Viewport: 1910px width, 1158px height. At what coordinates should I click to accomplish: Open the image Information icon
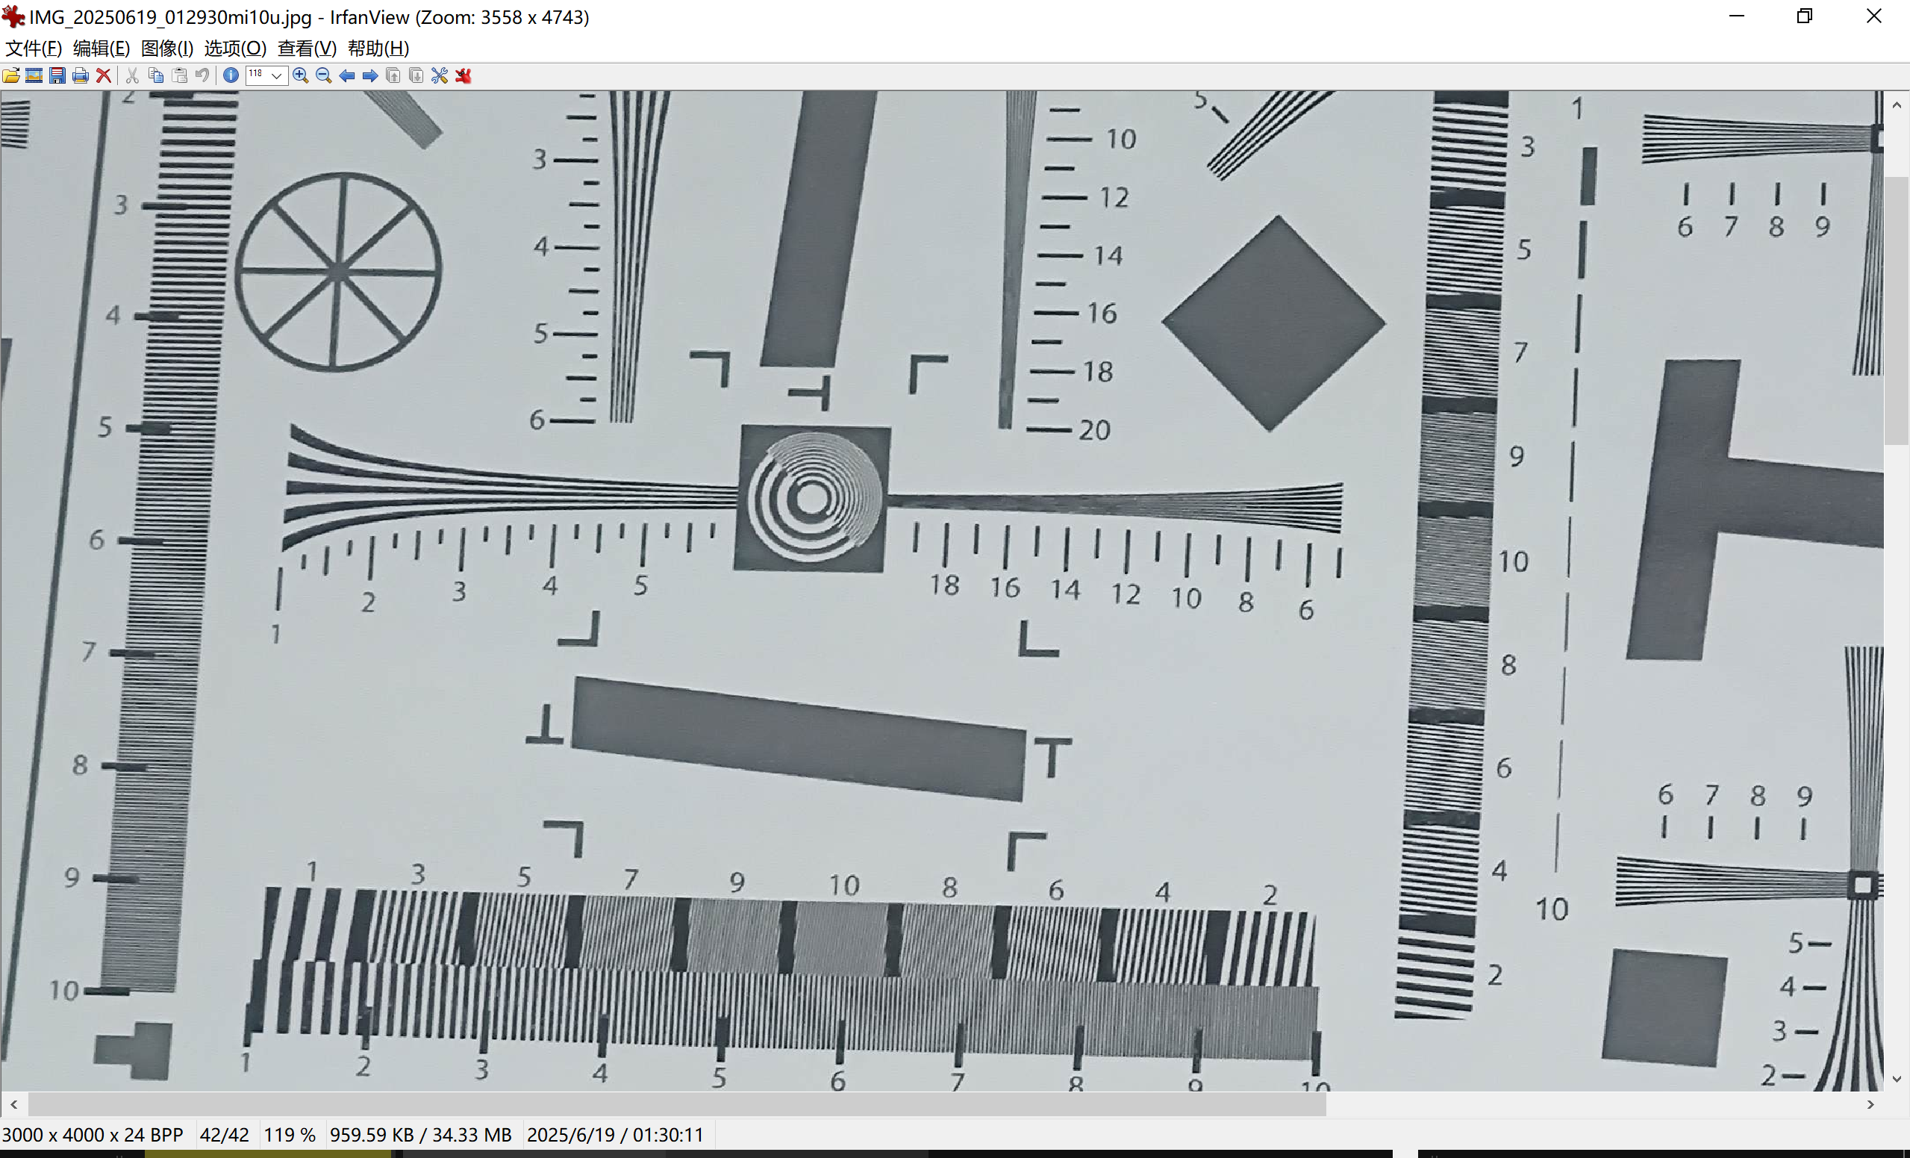(230, 75)
